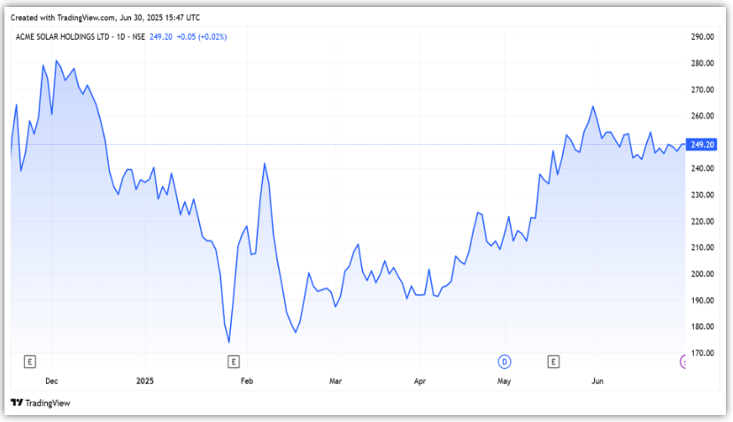733x422 pixels.
Task: Open the earnings marker near Feb
Action: click(x=234, y=361)
